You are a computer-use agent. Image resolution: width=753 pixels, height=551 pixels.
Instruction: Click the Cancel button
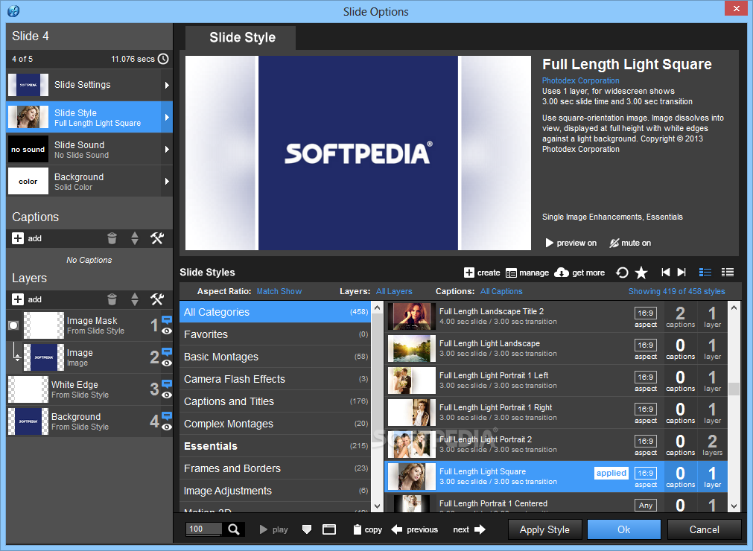coord(704,530)
